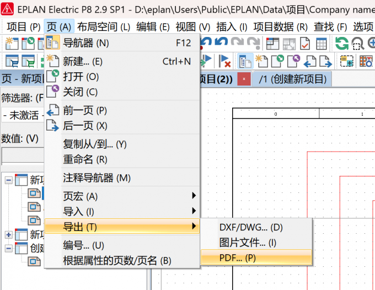
Task: Select the page under the 创建 project node
Action: (34, 261)
